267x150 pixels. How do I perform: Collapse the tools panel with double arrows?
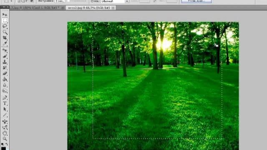coord(4,7)
